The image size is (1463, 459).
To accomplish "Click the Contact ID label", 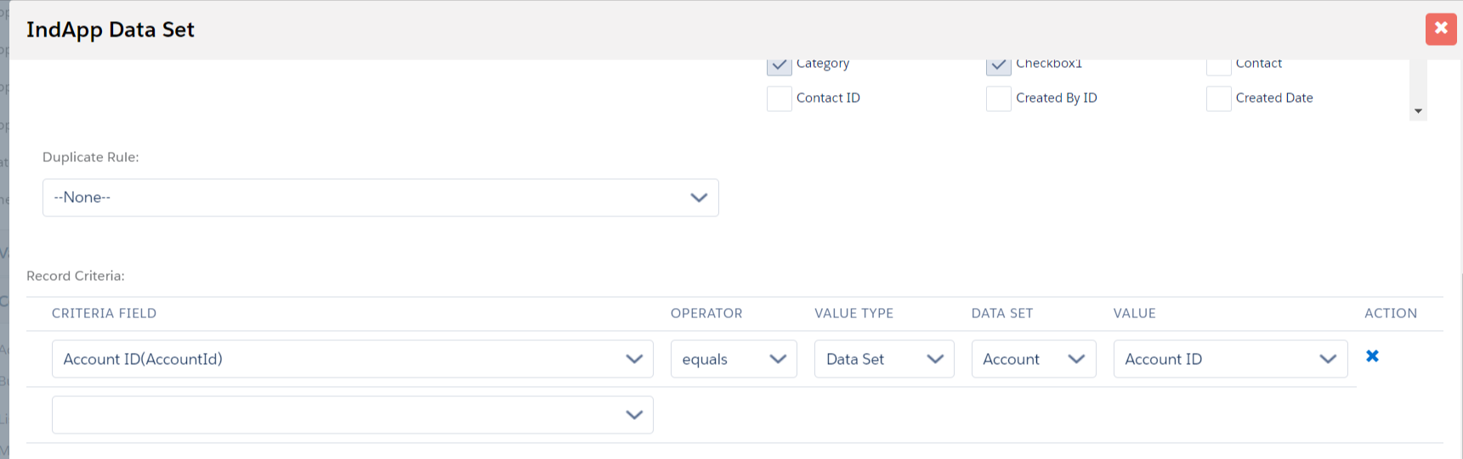I will click(828, 98).
